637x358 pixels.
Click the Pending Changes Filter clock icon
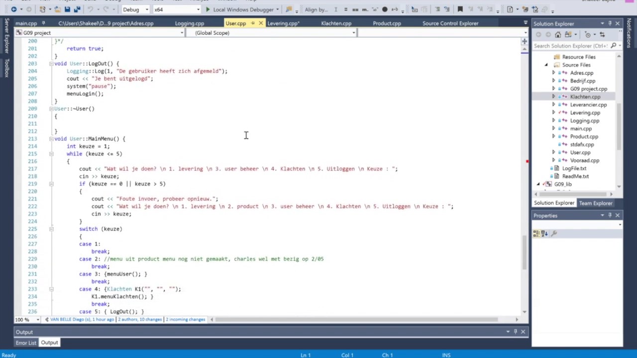coord(587,34)
